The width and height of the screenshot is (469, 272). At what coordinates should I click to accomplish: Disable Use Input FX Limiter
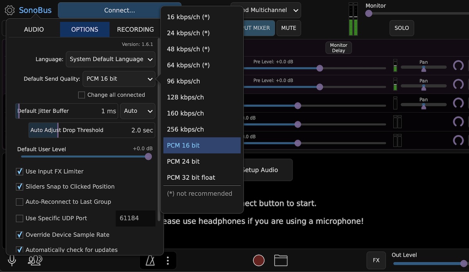tap(20, 171)
